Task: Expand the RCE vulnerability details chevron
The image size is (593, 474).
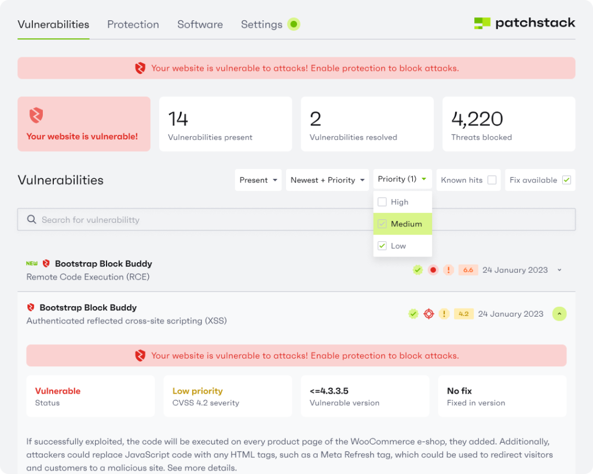Action: click(558, 270)
